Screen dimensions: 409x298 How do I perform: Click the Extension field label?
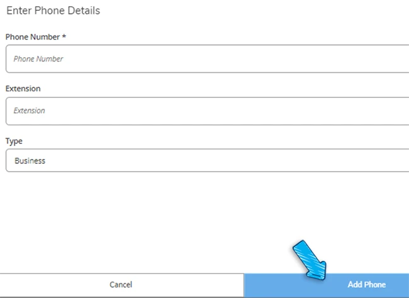tap(23, 89)
